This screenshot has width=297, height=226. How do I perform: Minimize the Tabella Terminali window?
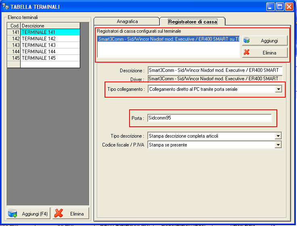[x=270, y=7]
